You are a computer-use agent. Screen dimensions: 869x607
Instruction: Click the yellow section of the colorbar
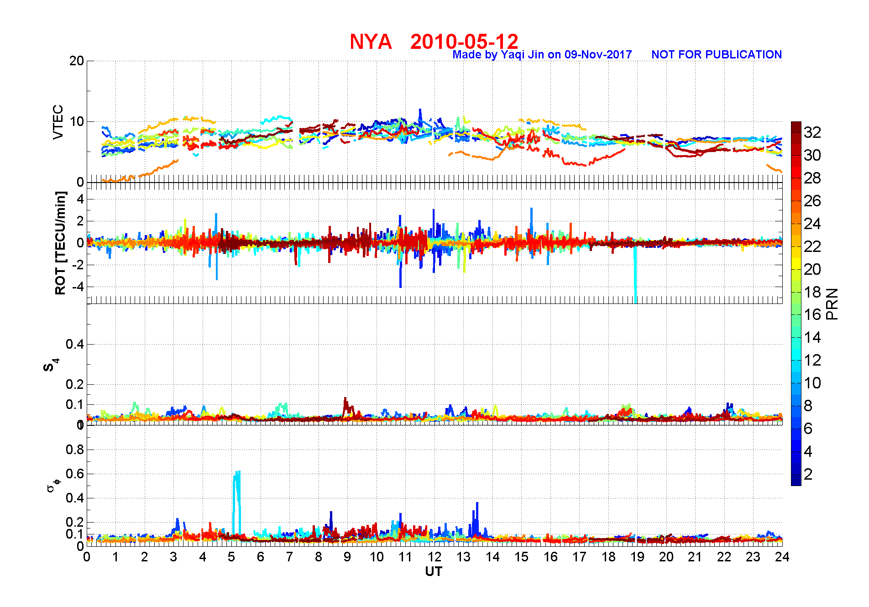(796, 264)
